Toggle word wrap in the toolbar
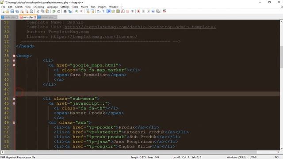This screenshot has height=159, width=283. point(99,11)
